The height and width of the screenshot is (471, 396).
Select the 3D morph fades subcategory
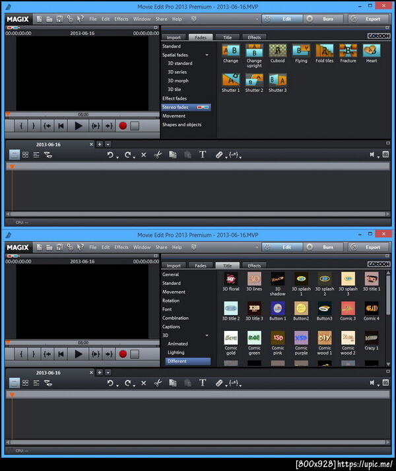point(178,81)
